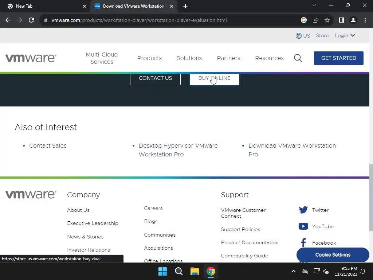Open the Multi-Cloud Services menu
The width and height of the screenshot is (373, 280).
(102, 58)
